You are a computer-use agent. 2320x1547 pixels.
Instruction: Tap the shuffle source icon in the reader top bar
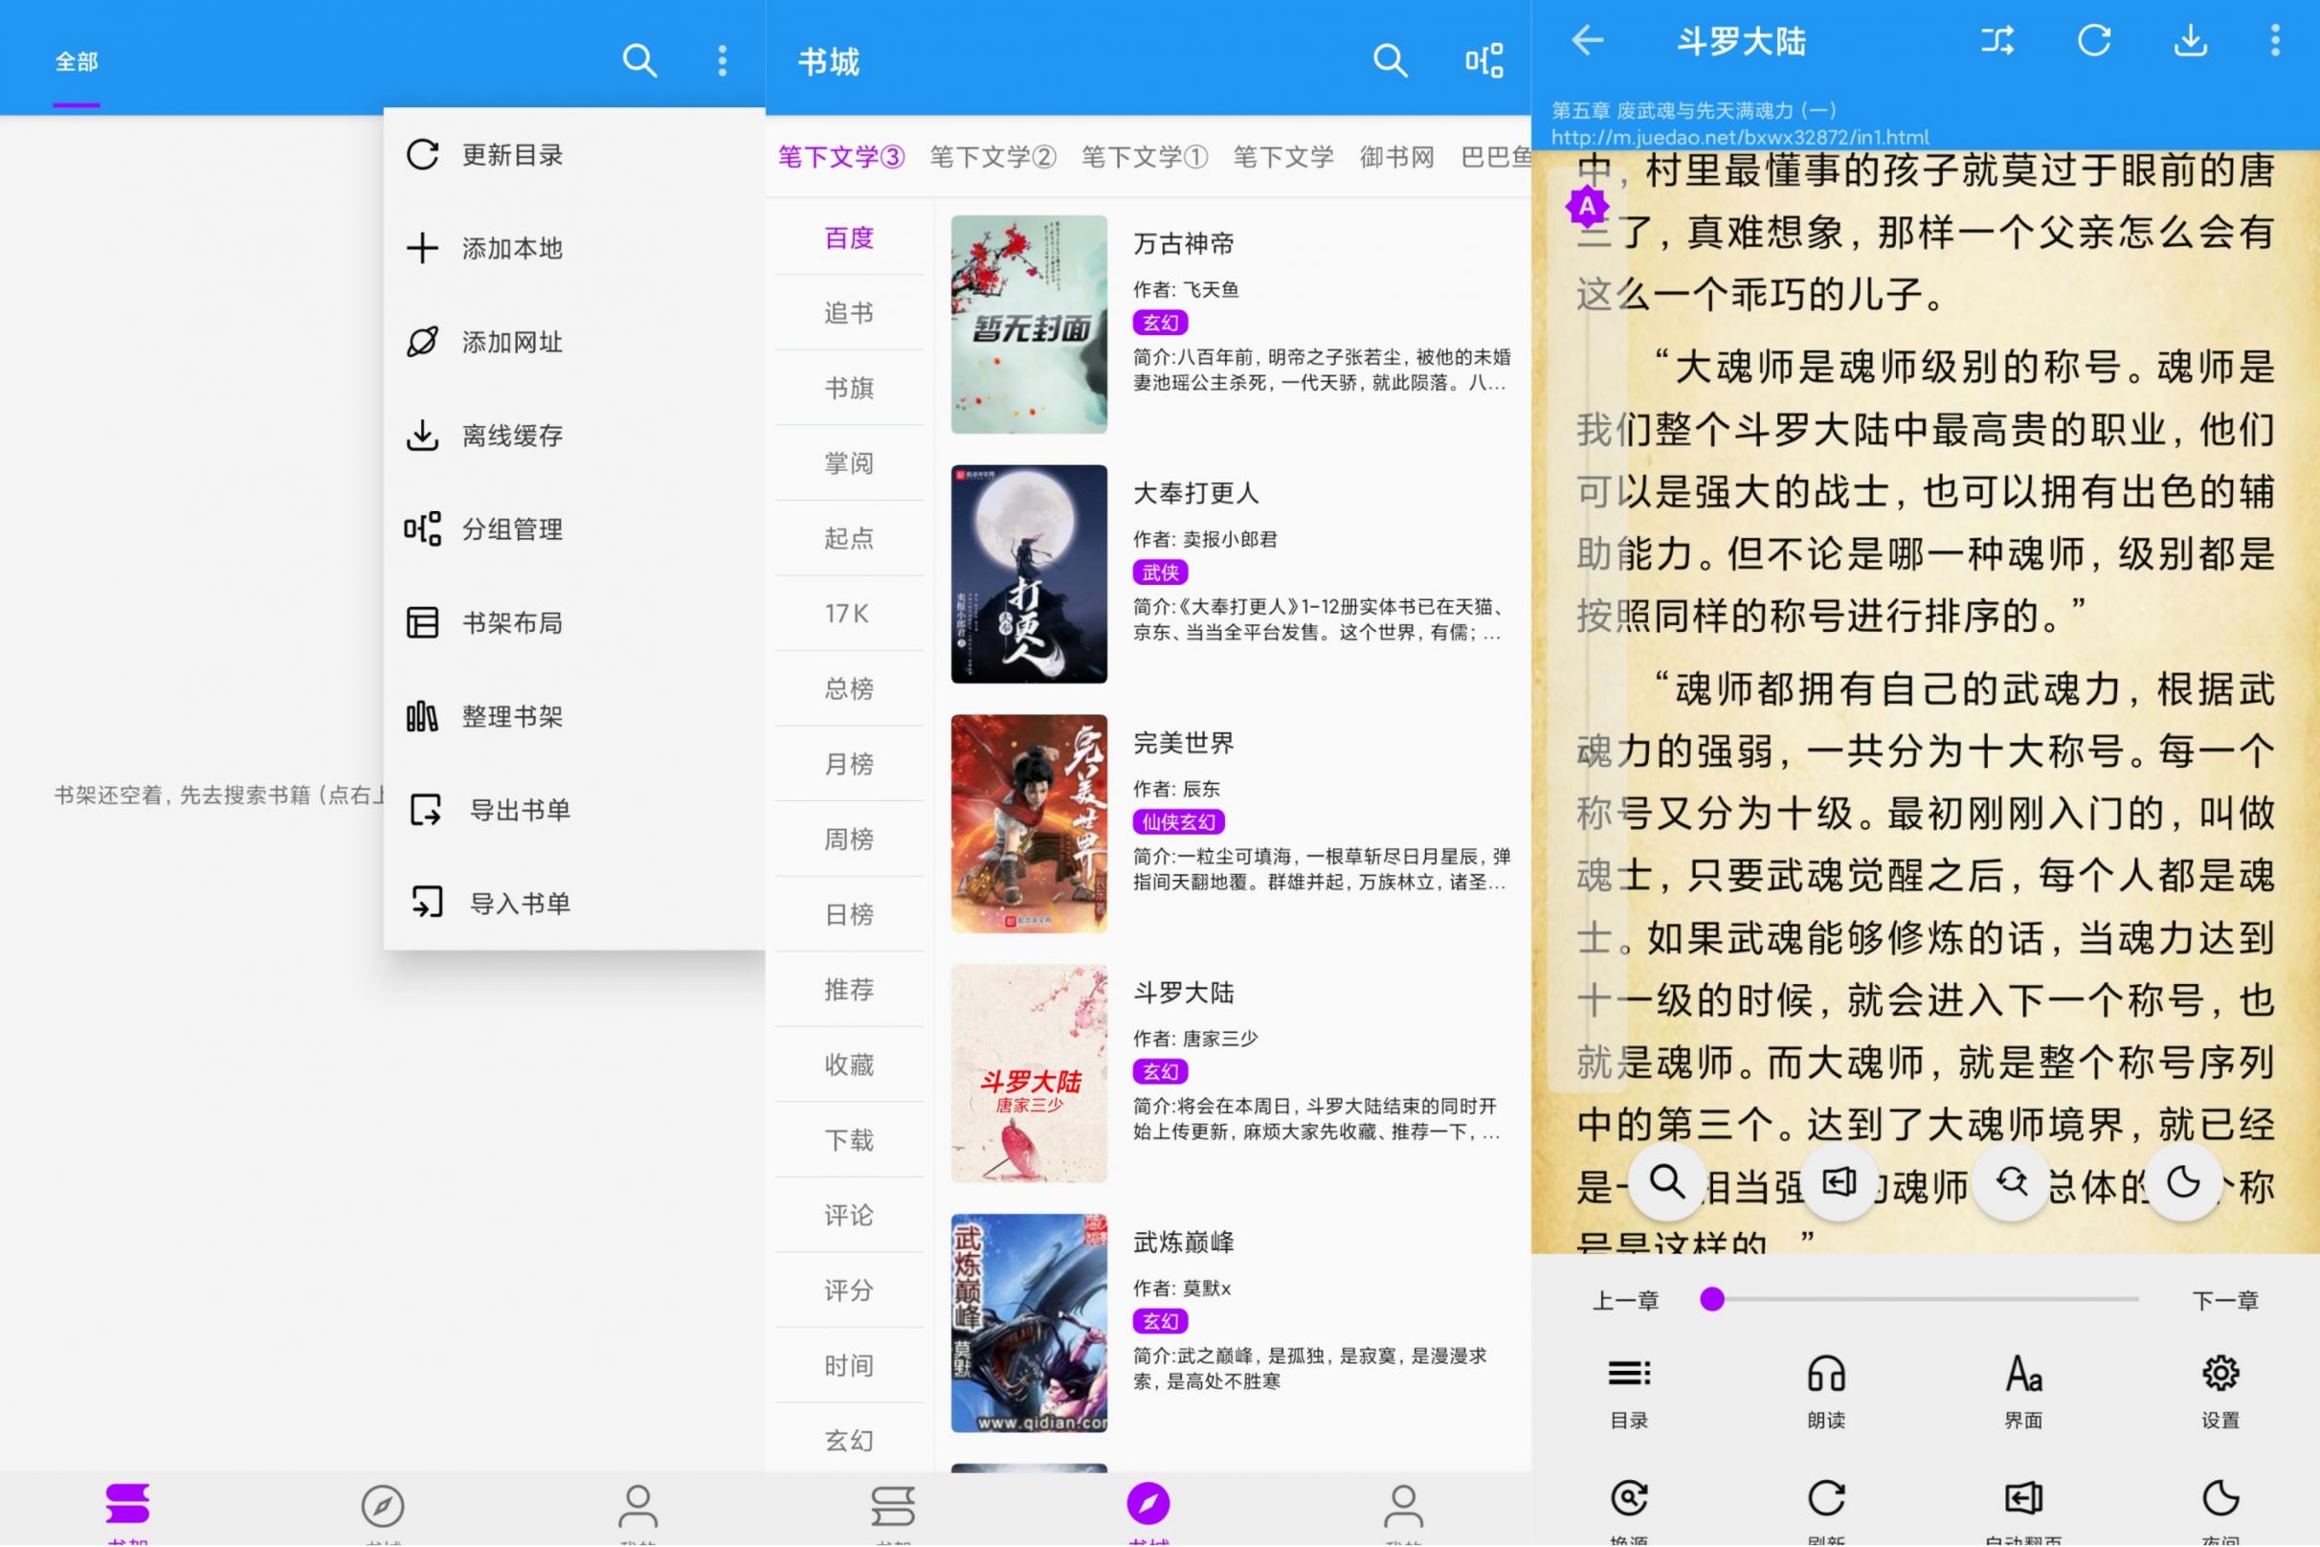1997,41
